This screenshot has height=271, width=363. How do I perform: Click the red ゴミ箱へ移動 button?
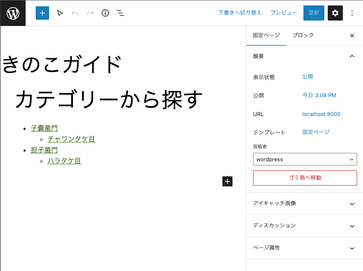click(305, 178)
